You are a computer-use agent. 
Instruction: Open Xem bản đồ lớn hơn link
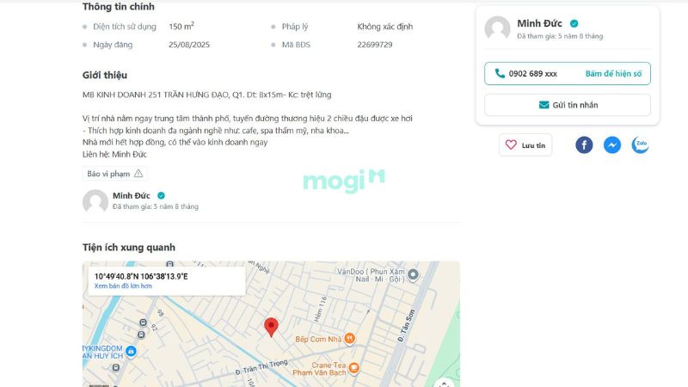[123, 286]
